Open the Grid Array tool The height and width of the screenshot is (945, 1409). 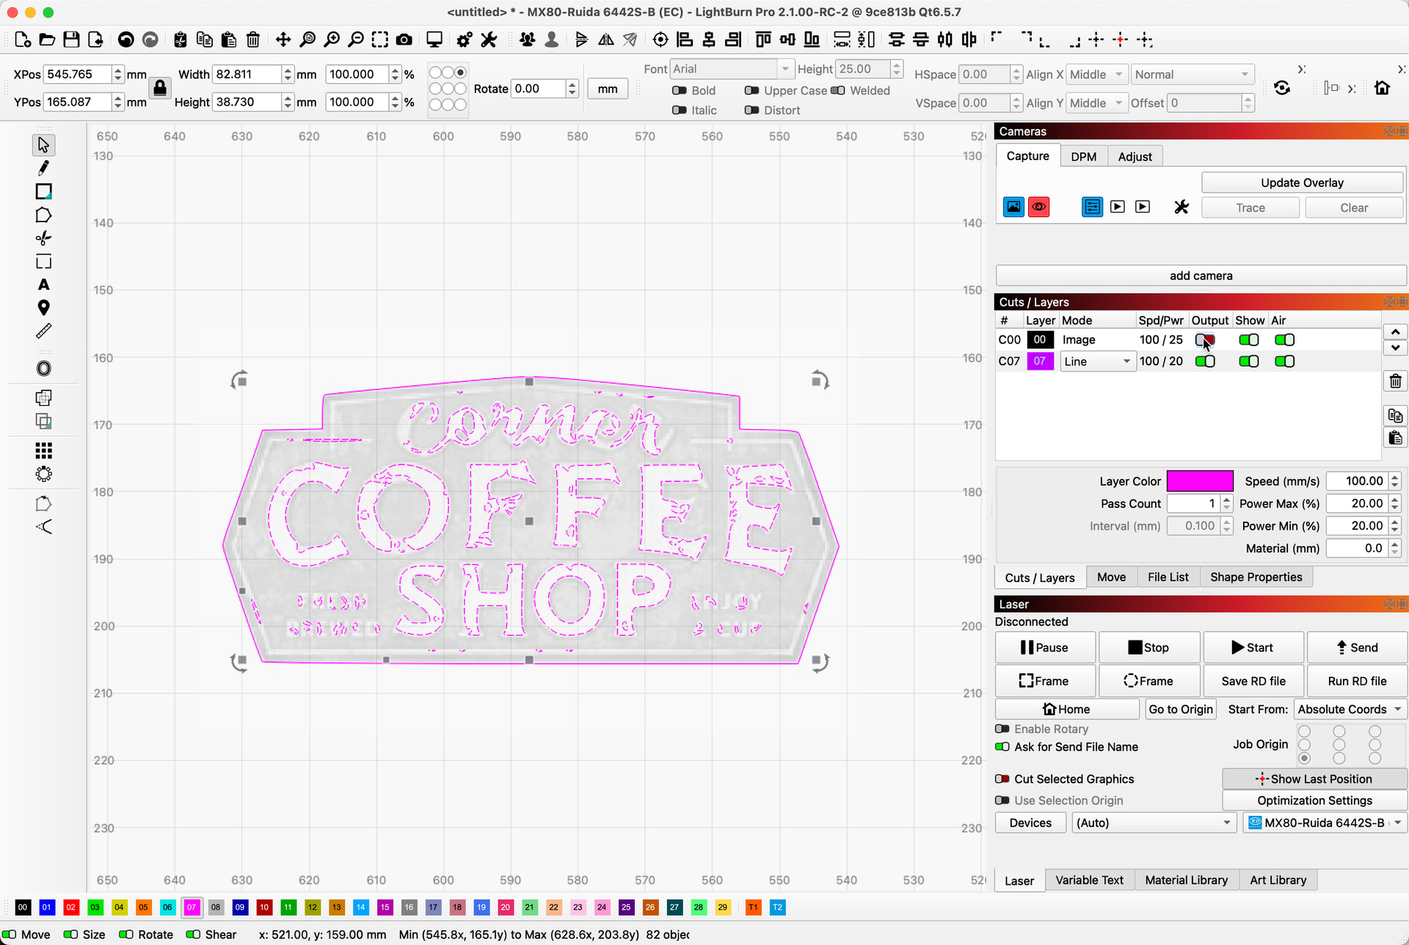tap(43, 450)
